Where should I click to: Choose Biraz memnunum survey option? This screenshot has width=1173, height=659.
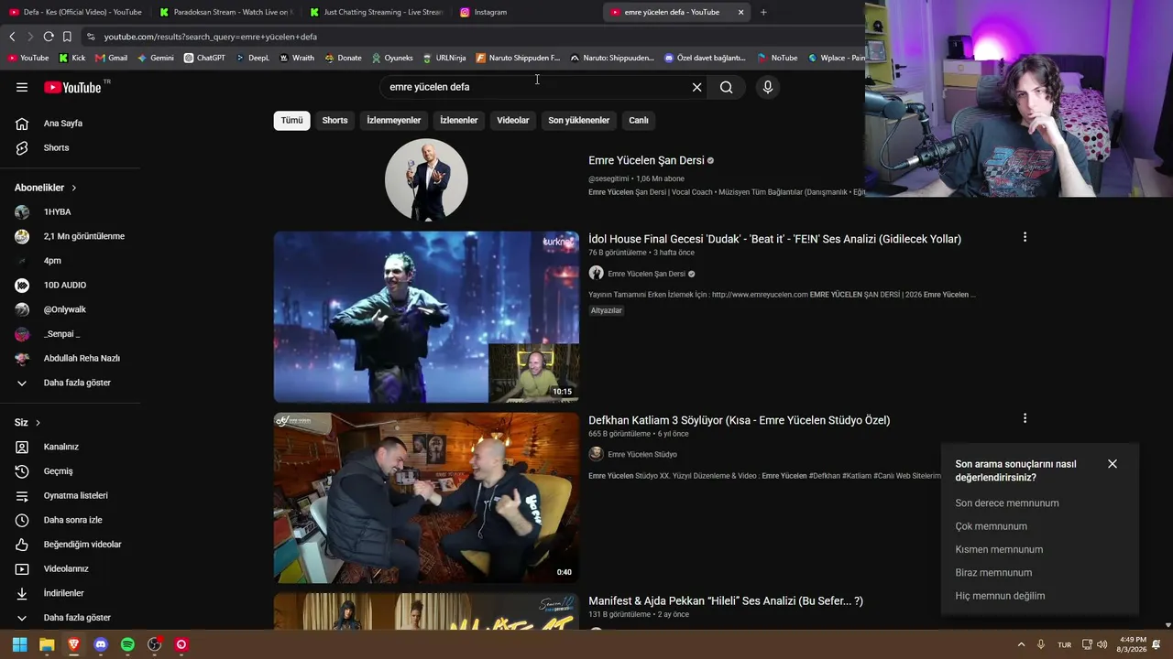pyautogui.click(x=993, y=573)
